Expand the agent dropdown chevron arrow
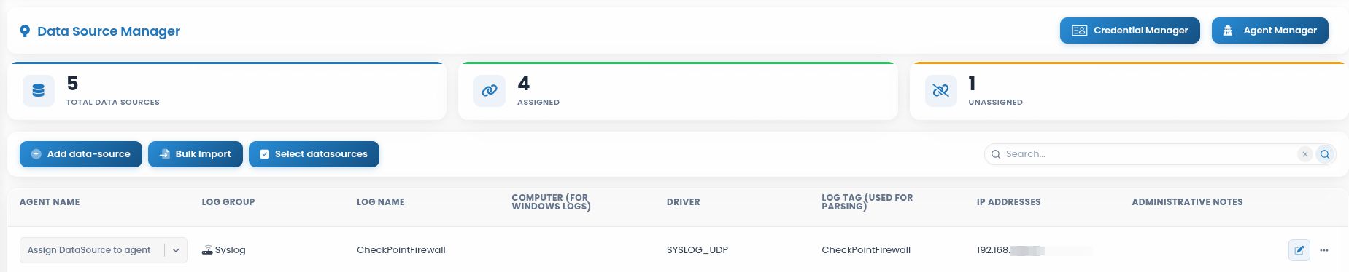Image resolution: width=1349 pixels, height=272 pixels. (x=176, y=250)
